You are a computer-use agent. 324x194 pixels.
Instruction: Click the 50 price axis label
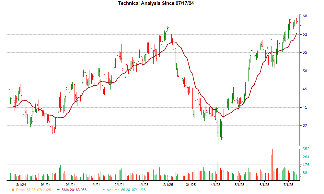[305, 71]
